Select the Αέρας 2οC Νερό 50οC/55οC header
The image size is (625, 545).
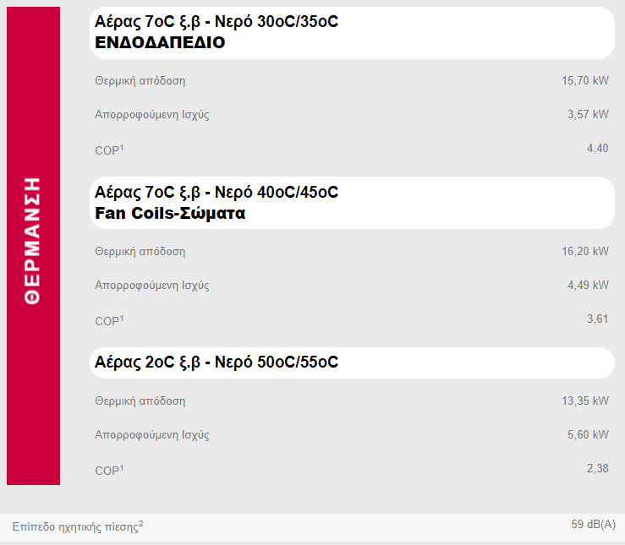coord(217,362)
